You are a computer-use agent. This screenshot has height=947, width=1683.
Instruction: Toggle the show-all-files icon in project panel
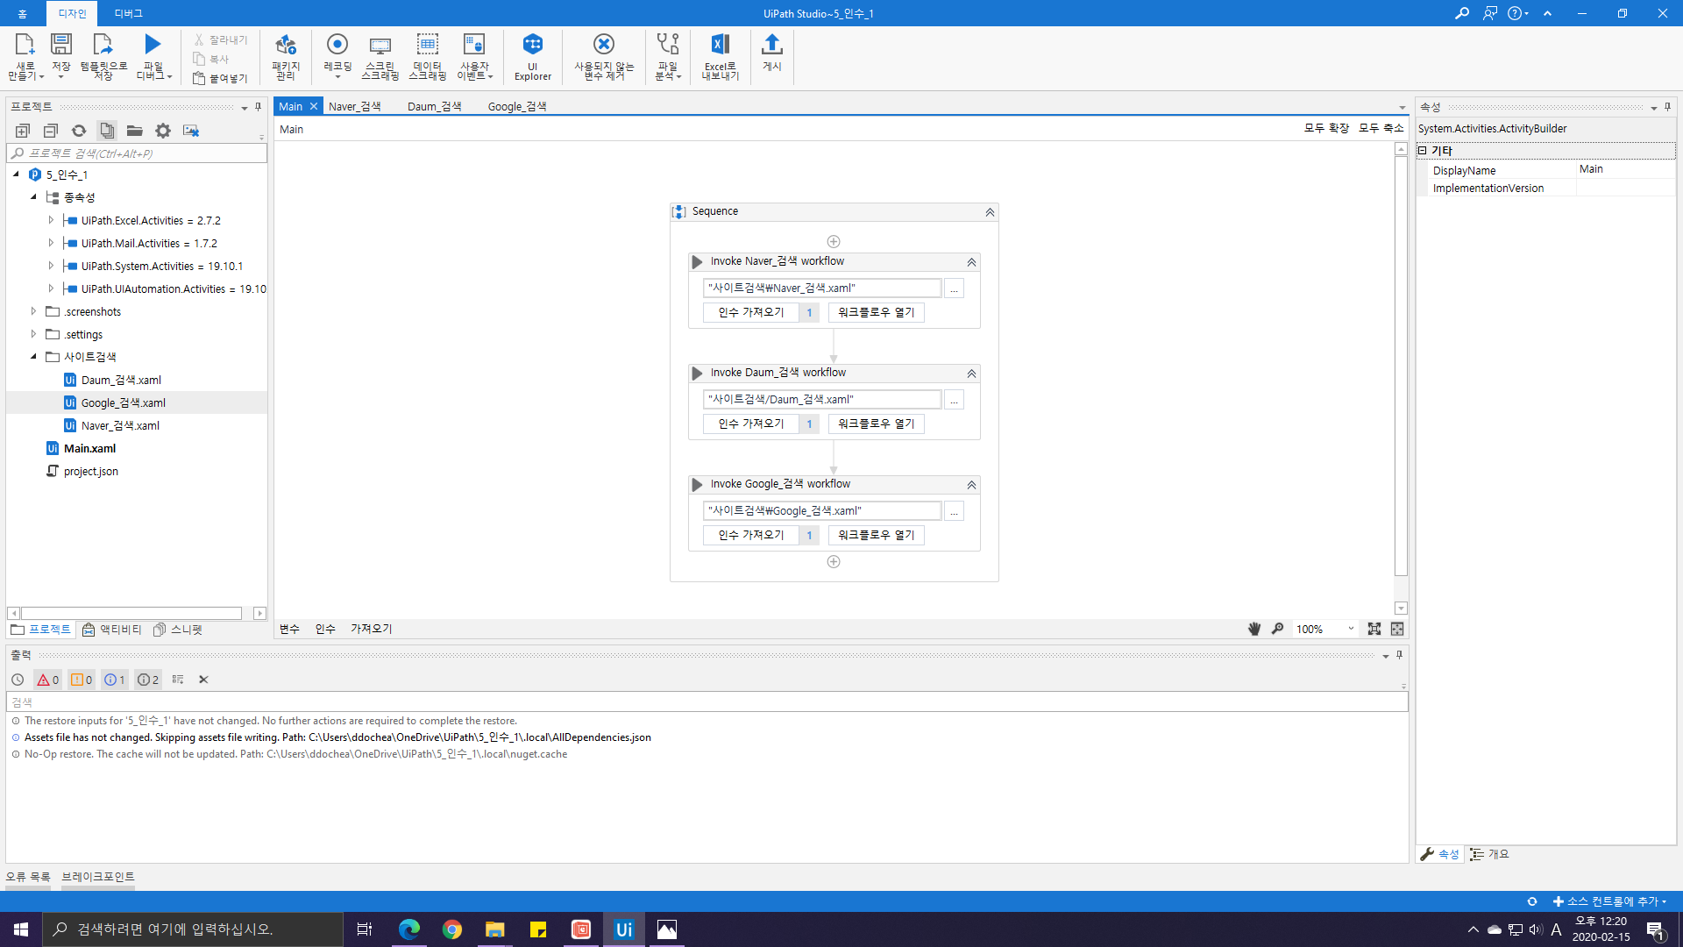pyautogui.click(x=107, y=131)
